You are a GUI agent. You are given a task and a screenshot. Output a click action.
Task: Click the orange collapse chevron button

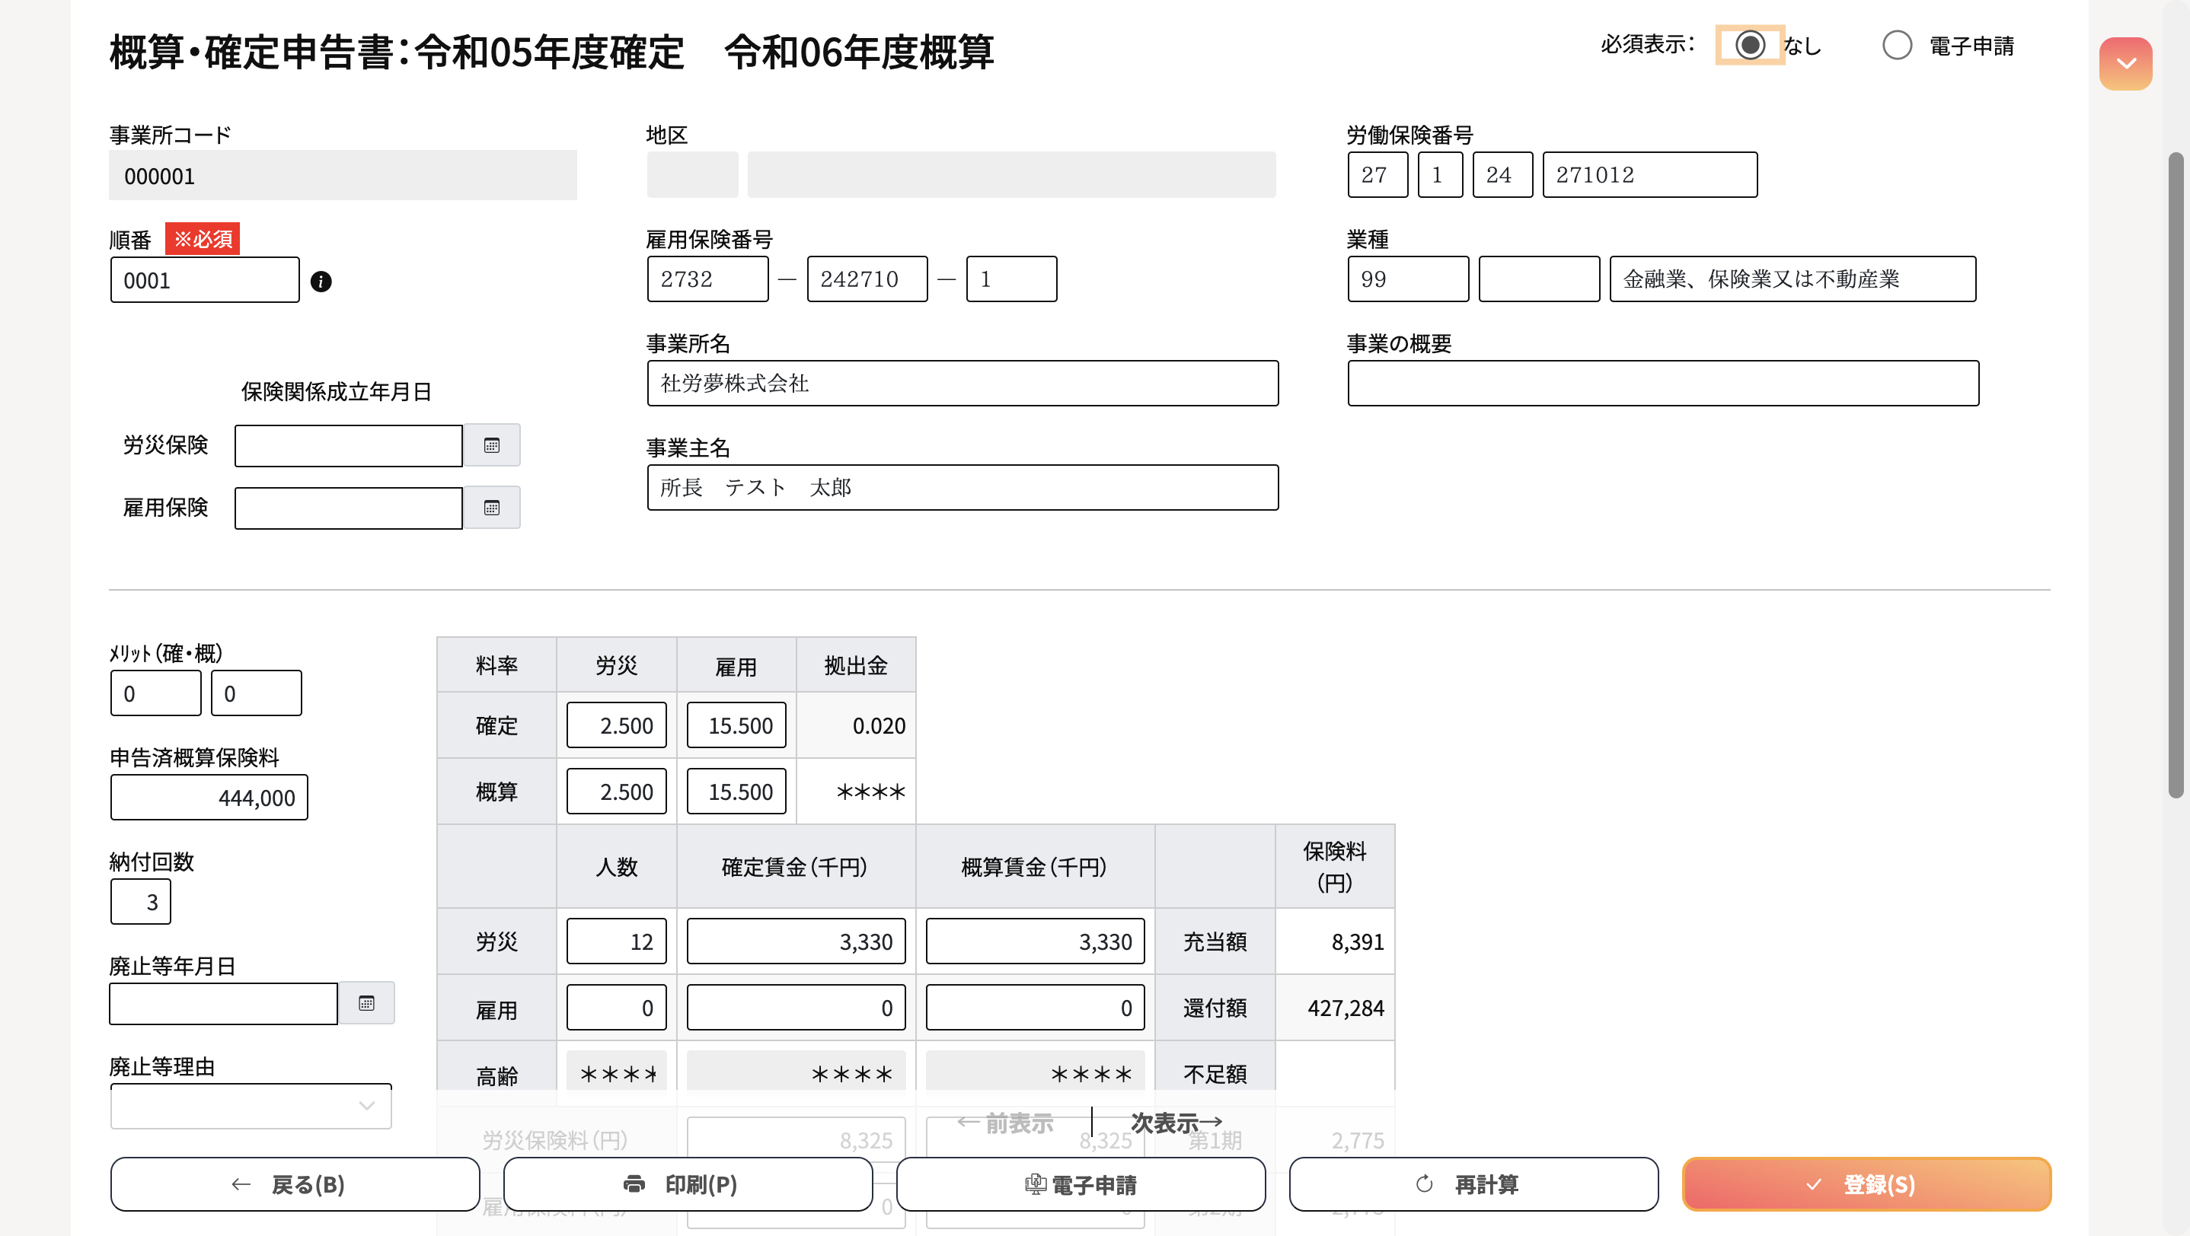[x=2125, y=64]
